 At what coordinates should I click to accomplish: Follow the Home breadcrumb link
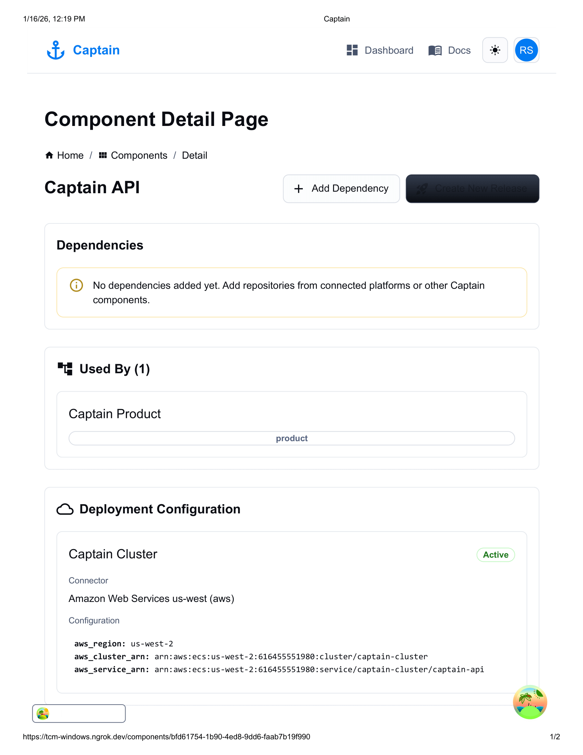coord(70,155)
